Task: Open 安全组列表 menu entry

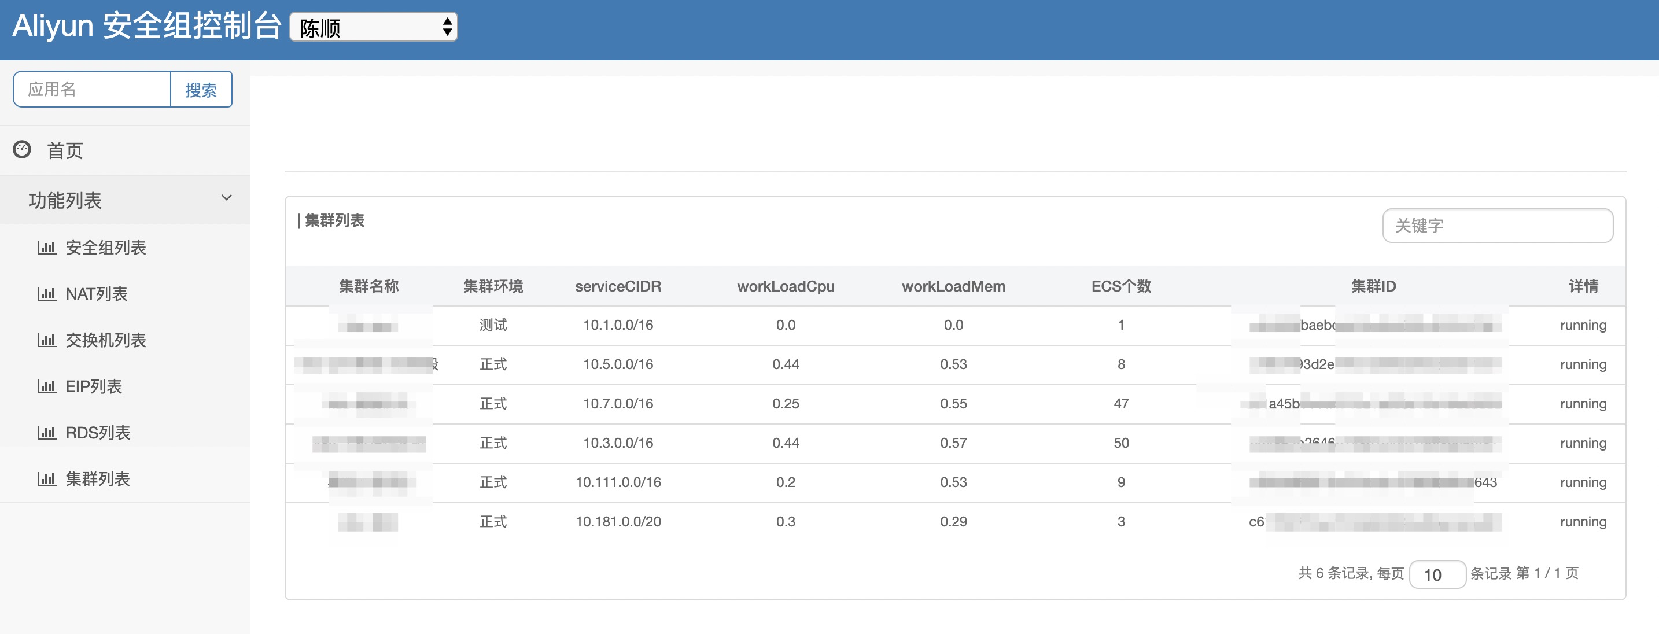Action: click(106, 248)
